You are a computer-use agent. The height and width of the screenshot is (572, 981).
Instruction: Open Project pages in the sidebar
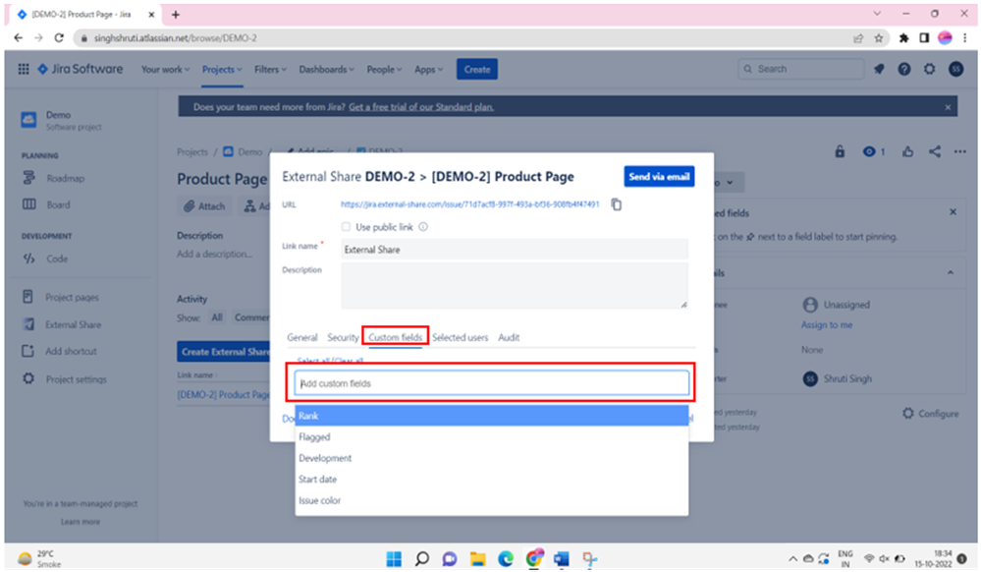point(72,298)
